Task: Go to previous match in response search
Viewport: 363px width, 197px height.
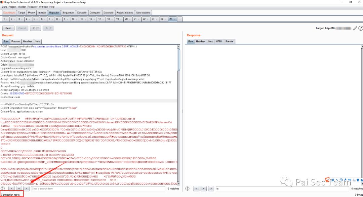Action: 196,189
